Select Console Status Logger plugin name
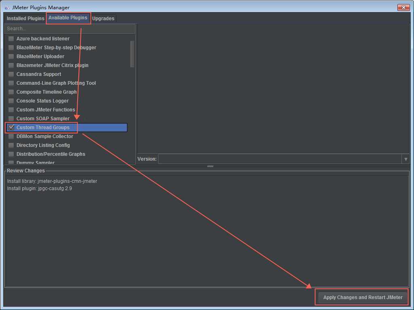414x310 pixels. tap(42, 101)
